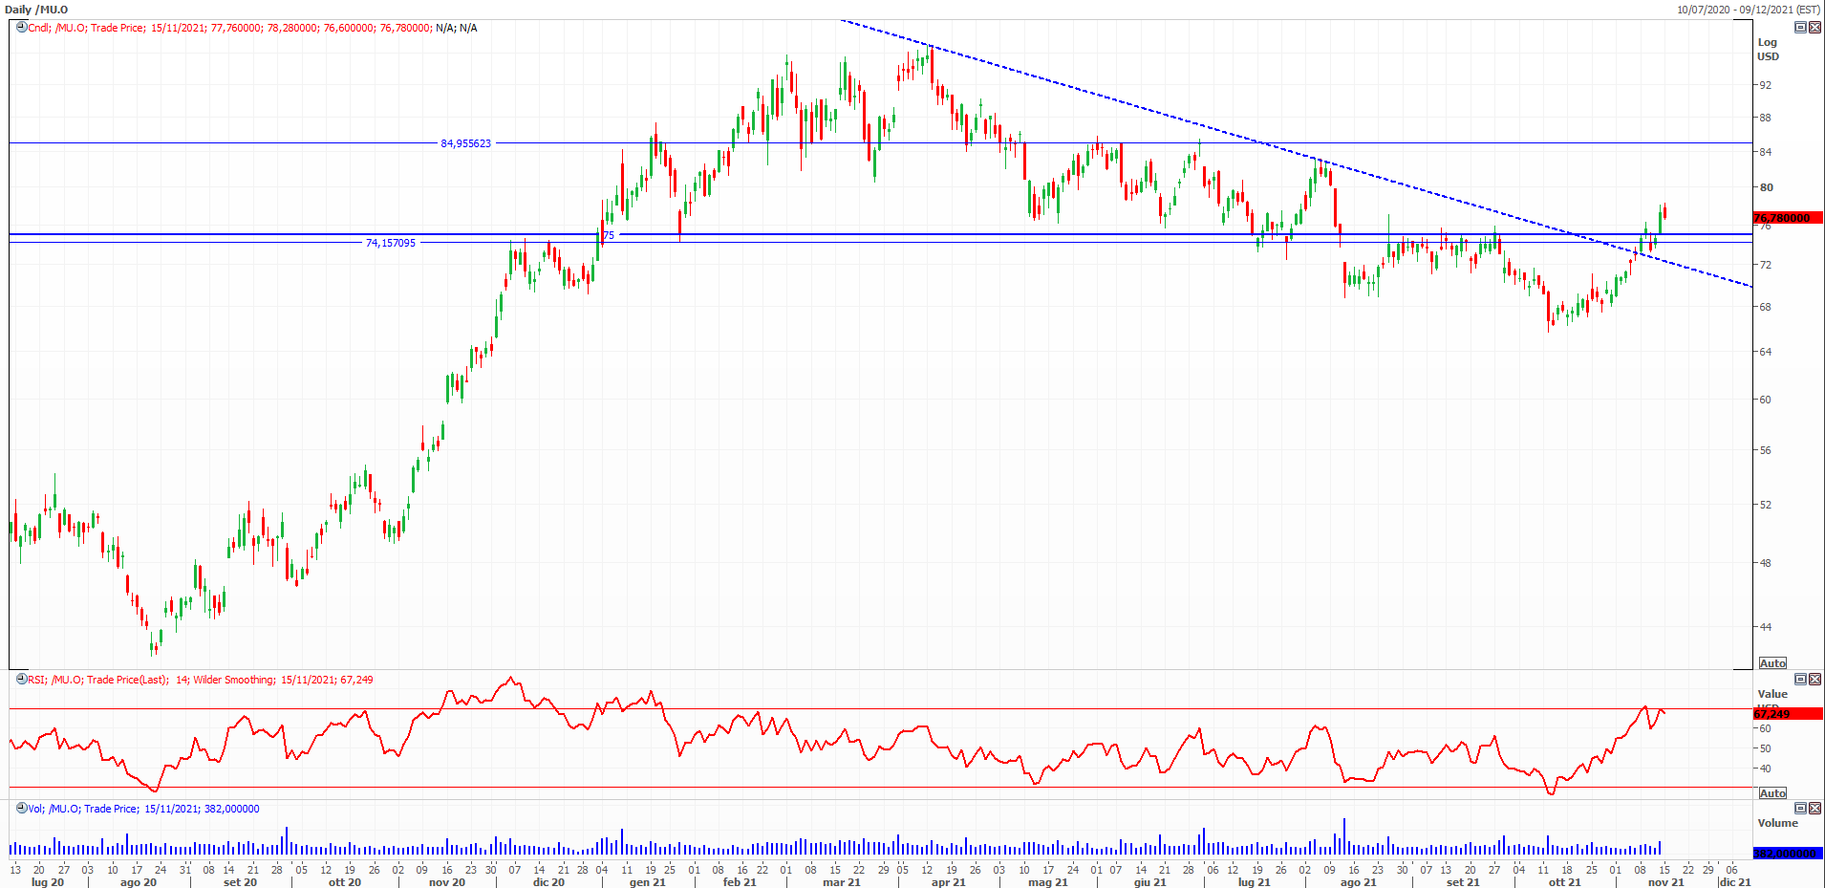Click the Vol /MU.O Trade Price legend
The height and width of the screenshot is (888, 1825).
(x=143, y=809)
